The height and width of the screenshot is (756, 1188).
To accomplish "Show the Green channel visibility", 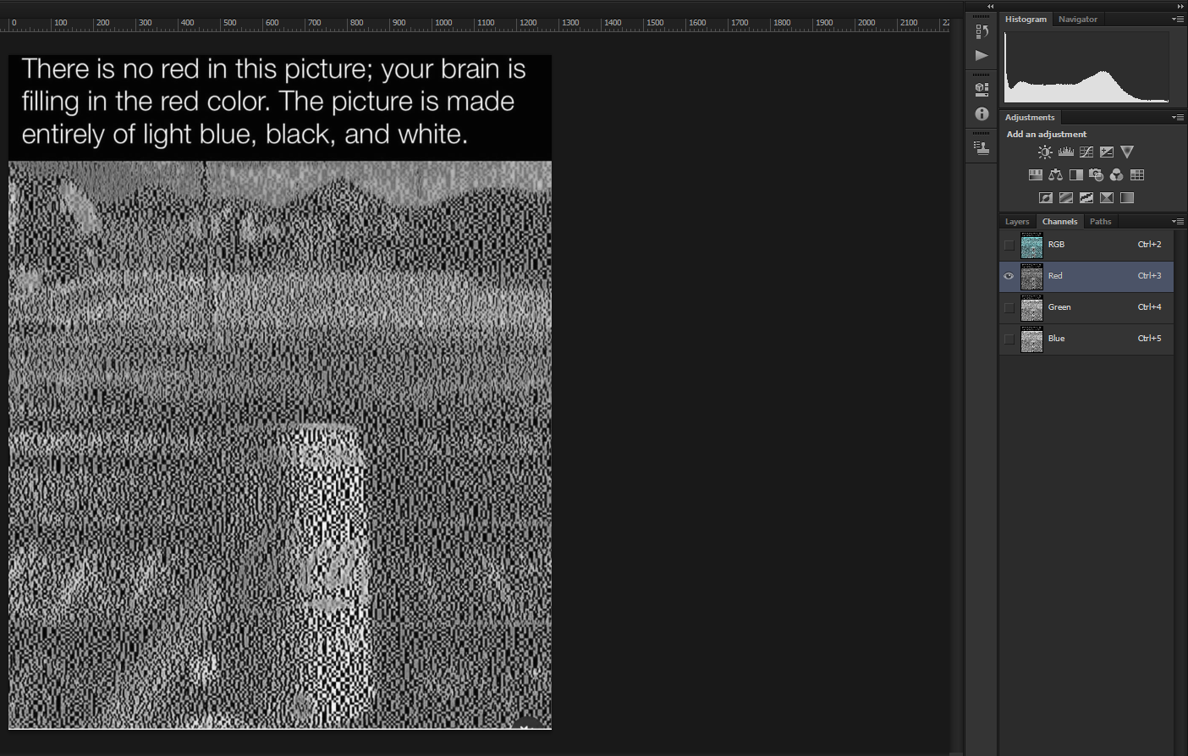I will click(x=1009, y=308).
